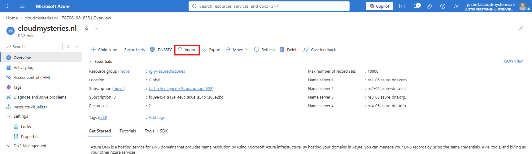Open the Recordsets count link 2
Image resolution: width=532 pixels, height=154 pixels.
point(150,106)
